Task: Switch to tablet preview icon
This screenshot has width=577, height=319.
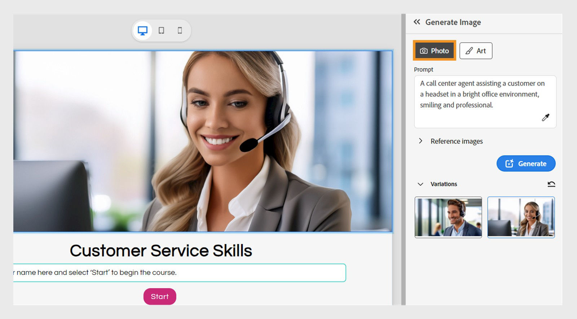Action: [x=161, y=31]
